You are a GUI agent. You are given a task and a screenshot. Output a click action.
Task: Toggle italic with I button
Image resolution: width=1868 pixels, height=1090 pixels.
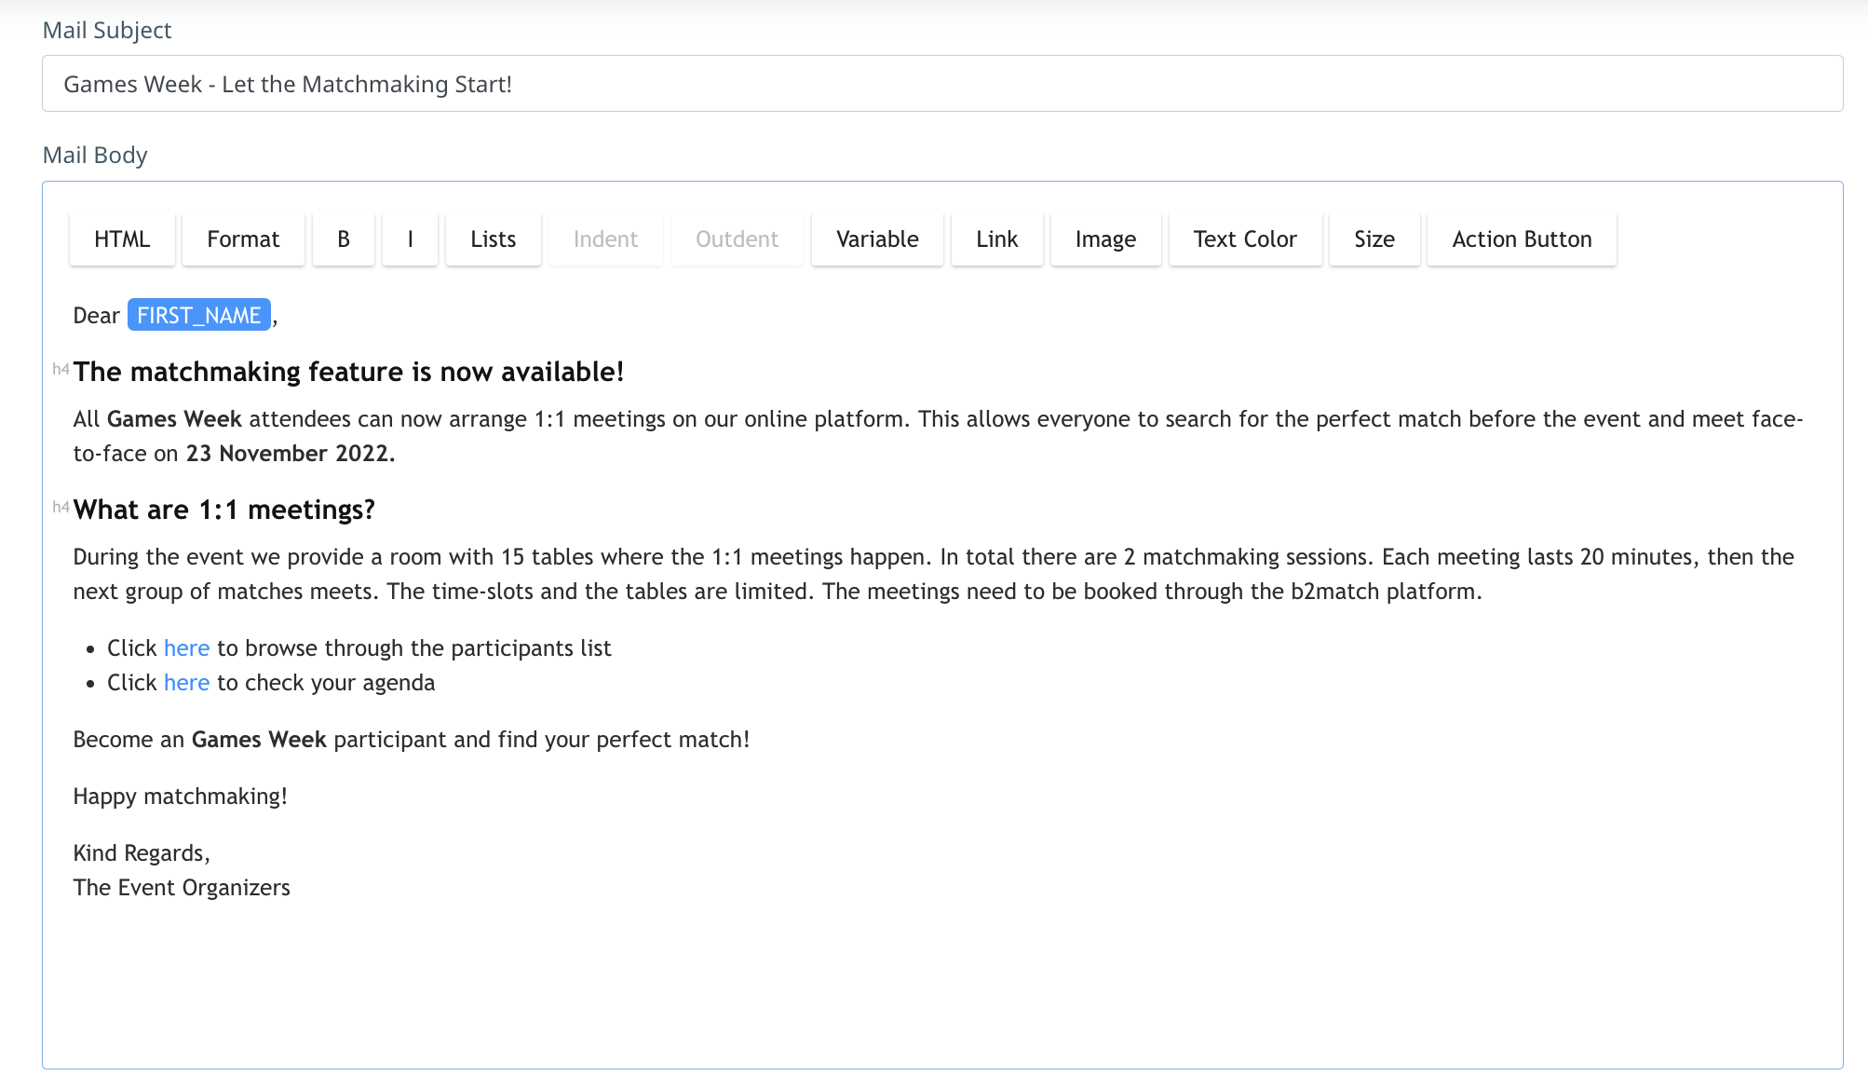410,239
